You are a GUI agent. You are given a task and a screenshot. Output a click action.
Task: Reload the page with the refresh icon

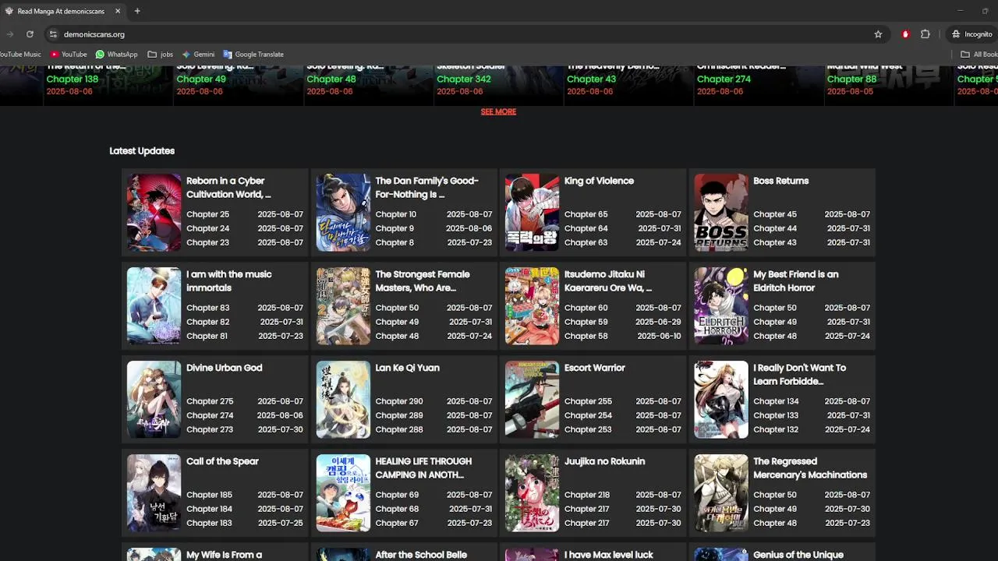point(30,34)
